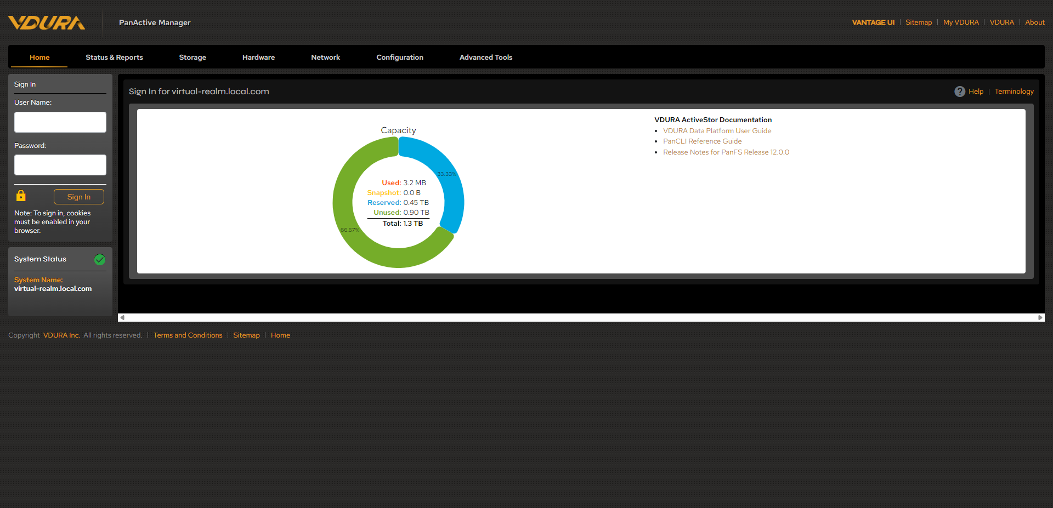
Task: Open the Home tab
Action: 39,58
